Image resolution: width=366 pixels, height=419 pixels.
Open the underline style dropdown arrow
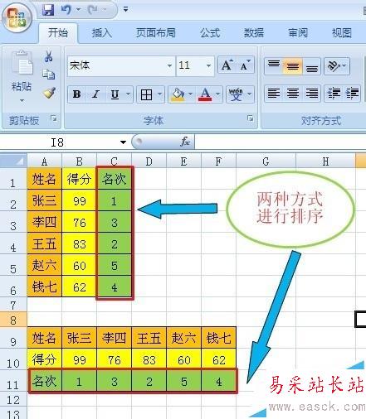128,94
